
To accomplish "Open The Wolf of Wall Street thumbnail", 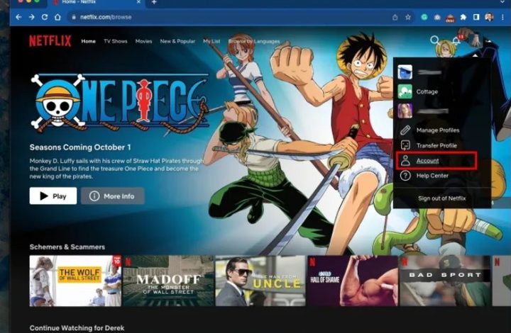I will pos(75,281).
